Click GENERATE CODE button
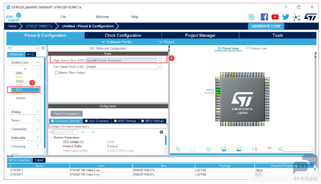Viewport: 321px width, 184px height. 266,26
